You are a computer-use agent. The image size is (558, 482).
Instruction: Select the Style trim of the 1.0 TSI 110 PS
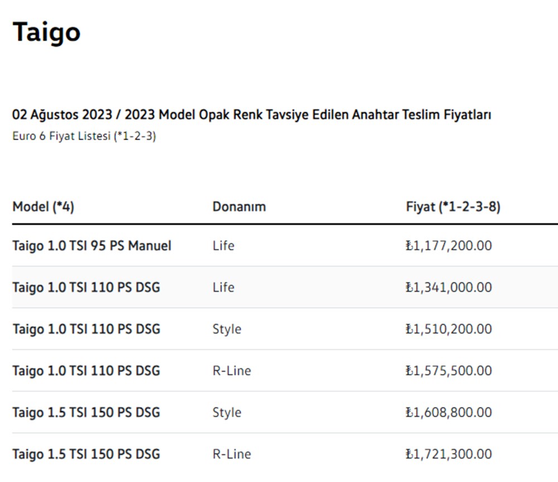point(227,329)
